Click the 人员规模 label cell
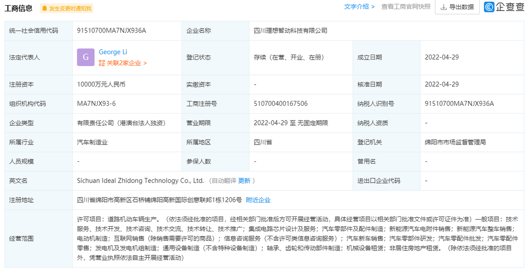Viewport: 529px width, 272px height. tap(39, 161)
